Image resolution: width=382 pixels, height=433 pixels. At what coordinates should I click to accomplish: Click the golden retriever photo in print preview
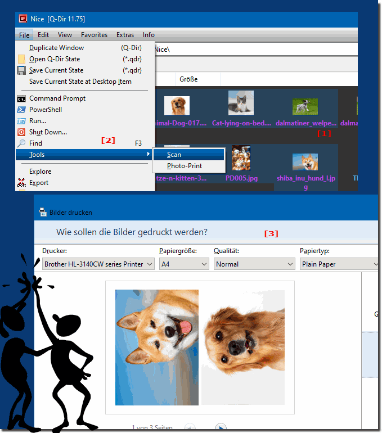[x=243, y=348]
